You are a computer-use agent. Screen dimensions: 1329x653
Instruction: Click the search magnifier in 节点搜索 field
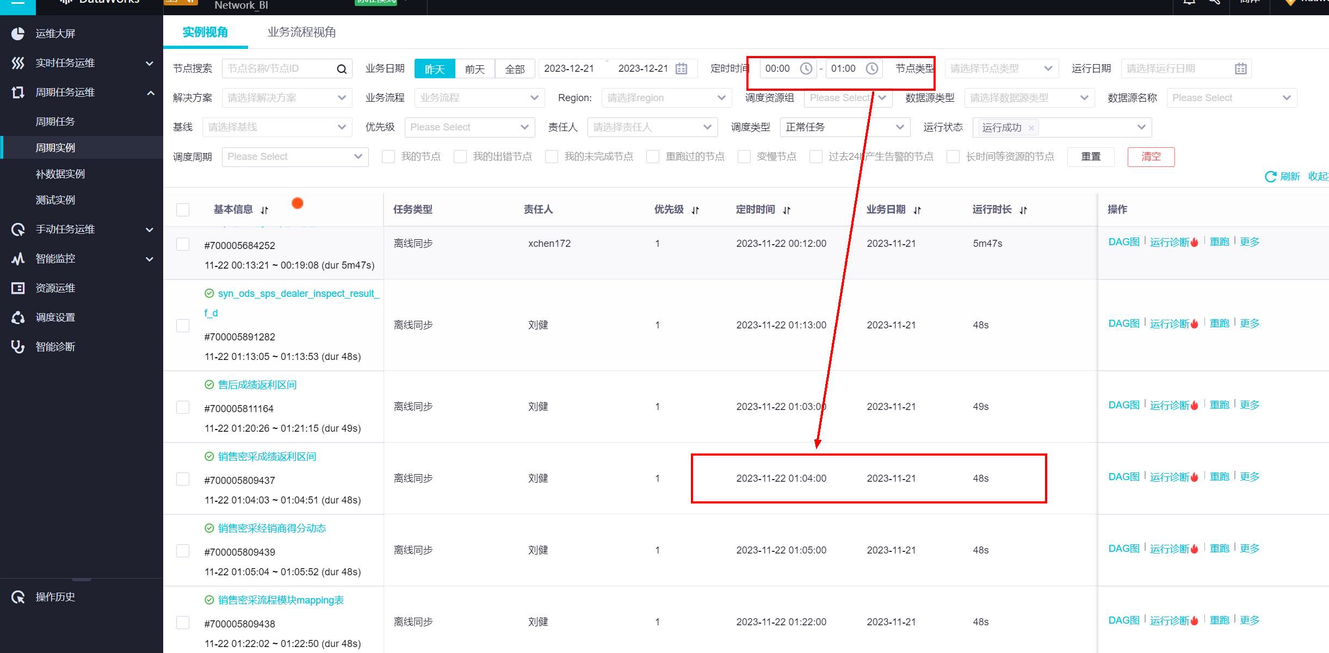coord(342,69)
